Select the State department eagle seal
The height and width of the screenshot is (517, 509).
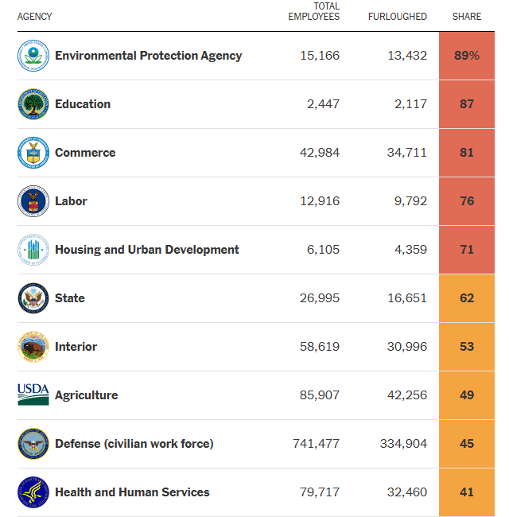[33, 298]
